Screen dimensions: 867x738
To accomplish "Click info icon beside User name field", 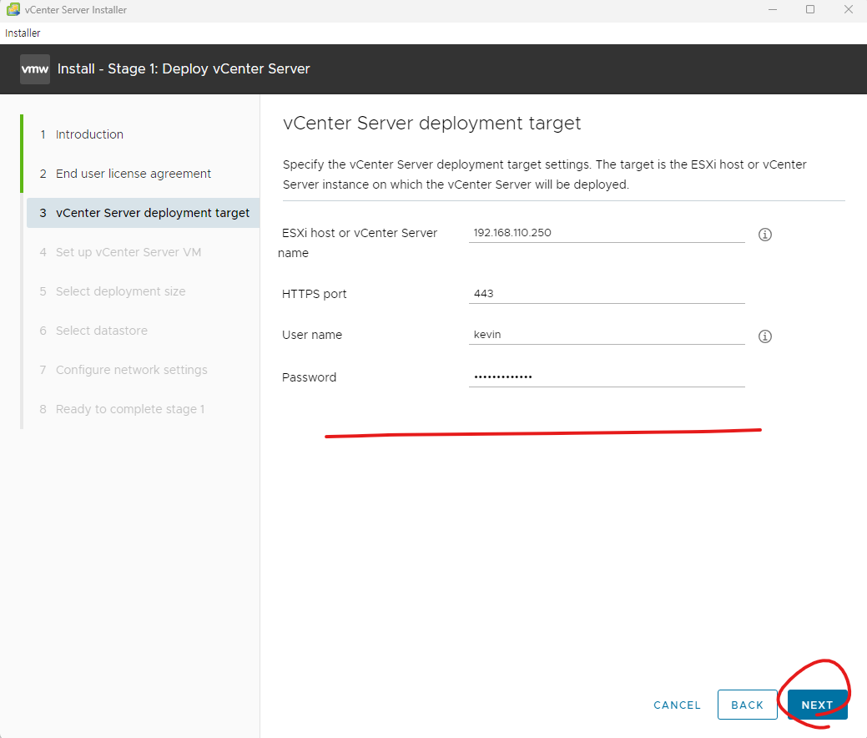I will [764, 336].
